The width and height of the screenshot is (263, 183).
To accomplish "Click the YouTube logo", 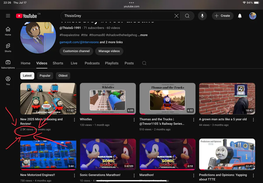I will tap(27, 16).
